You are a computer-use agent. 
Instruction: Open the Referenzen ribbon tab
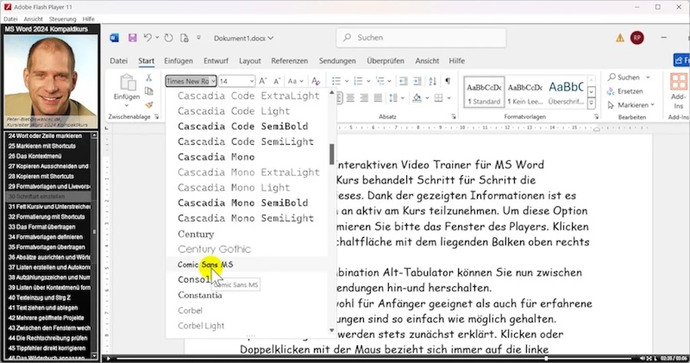pyautogui.click(x=290, y=61)
